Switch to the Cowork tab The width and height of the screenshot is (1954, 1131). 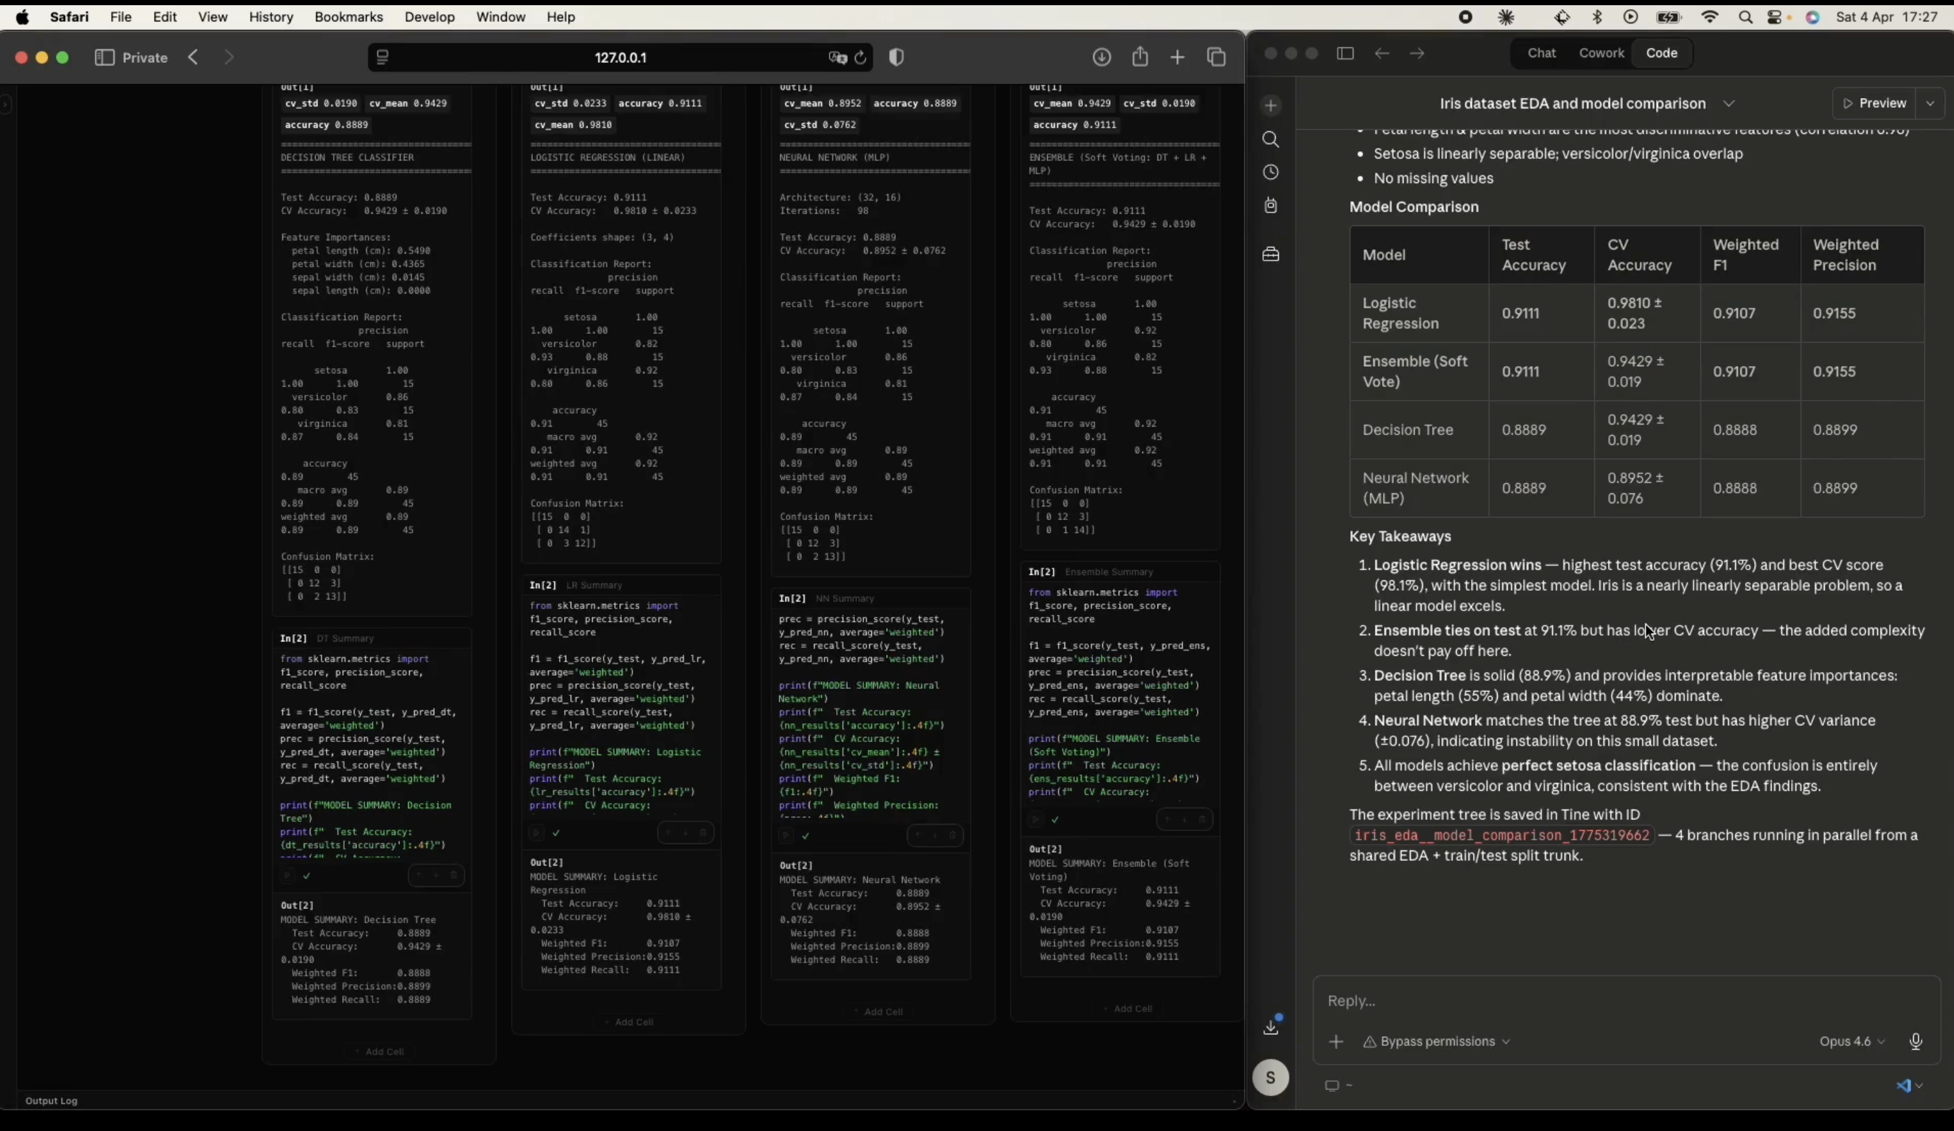[1600, 53]
